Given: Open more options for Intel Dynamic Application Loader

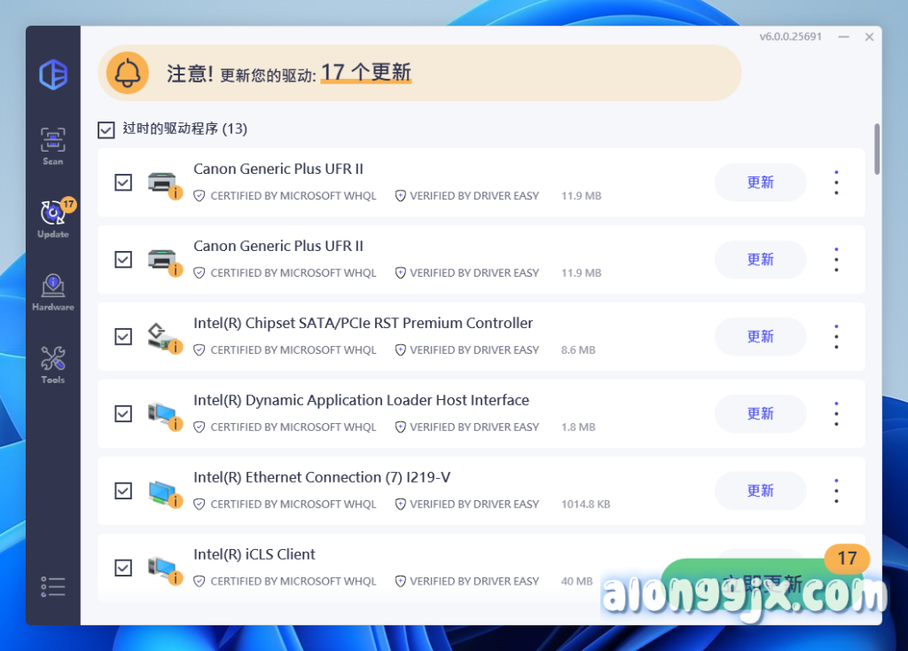Looking at the screenshot, I should (x=836, y=414).
